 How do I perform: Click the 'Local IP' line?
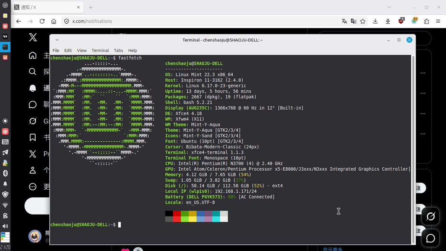tap(211, 192)
